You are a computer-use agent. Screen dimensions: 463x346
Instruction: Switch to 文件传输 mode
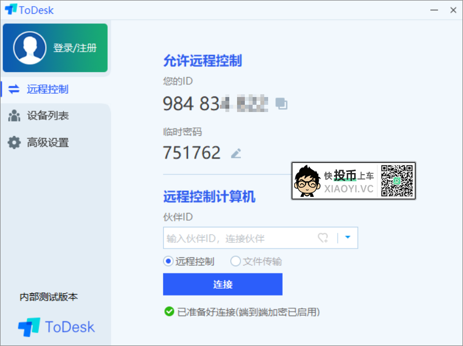[x=235, y=261]
